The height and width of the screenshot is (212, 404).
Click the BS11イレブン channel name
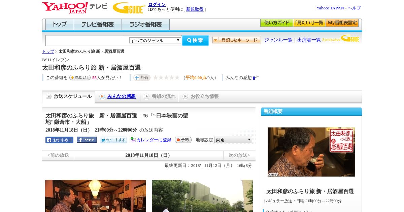pyautogui.click(x=56, y=60)
